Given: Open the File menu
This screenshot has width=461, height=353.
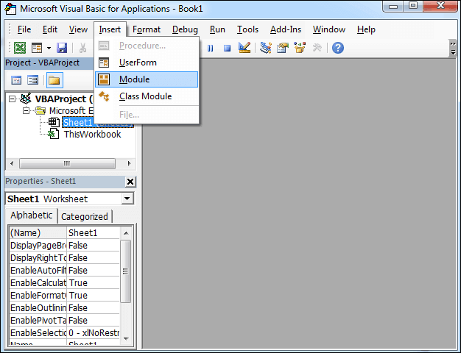Looking at the screenshot, I should [x=24, y=29].
